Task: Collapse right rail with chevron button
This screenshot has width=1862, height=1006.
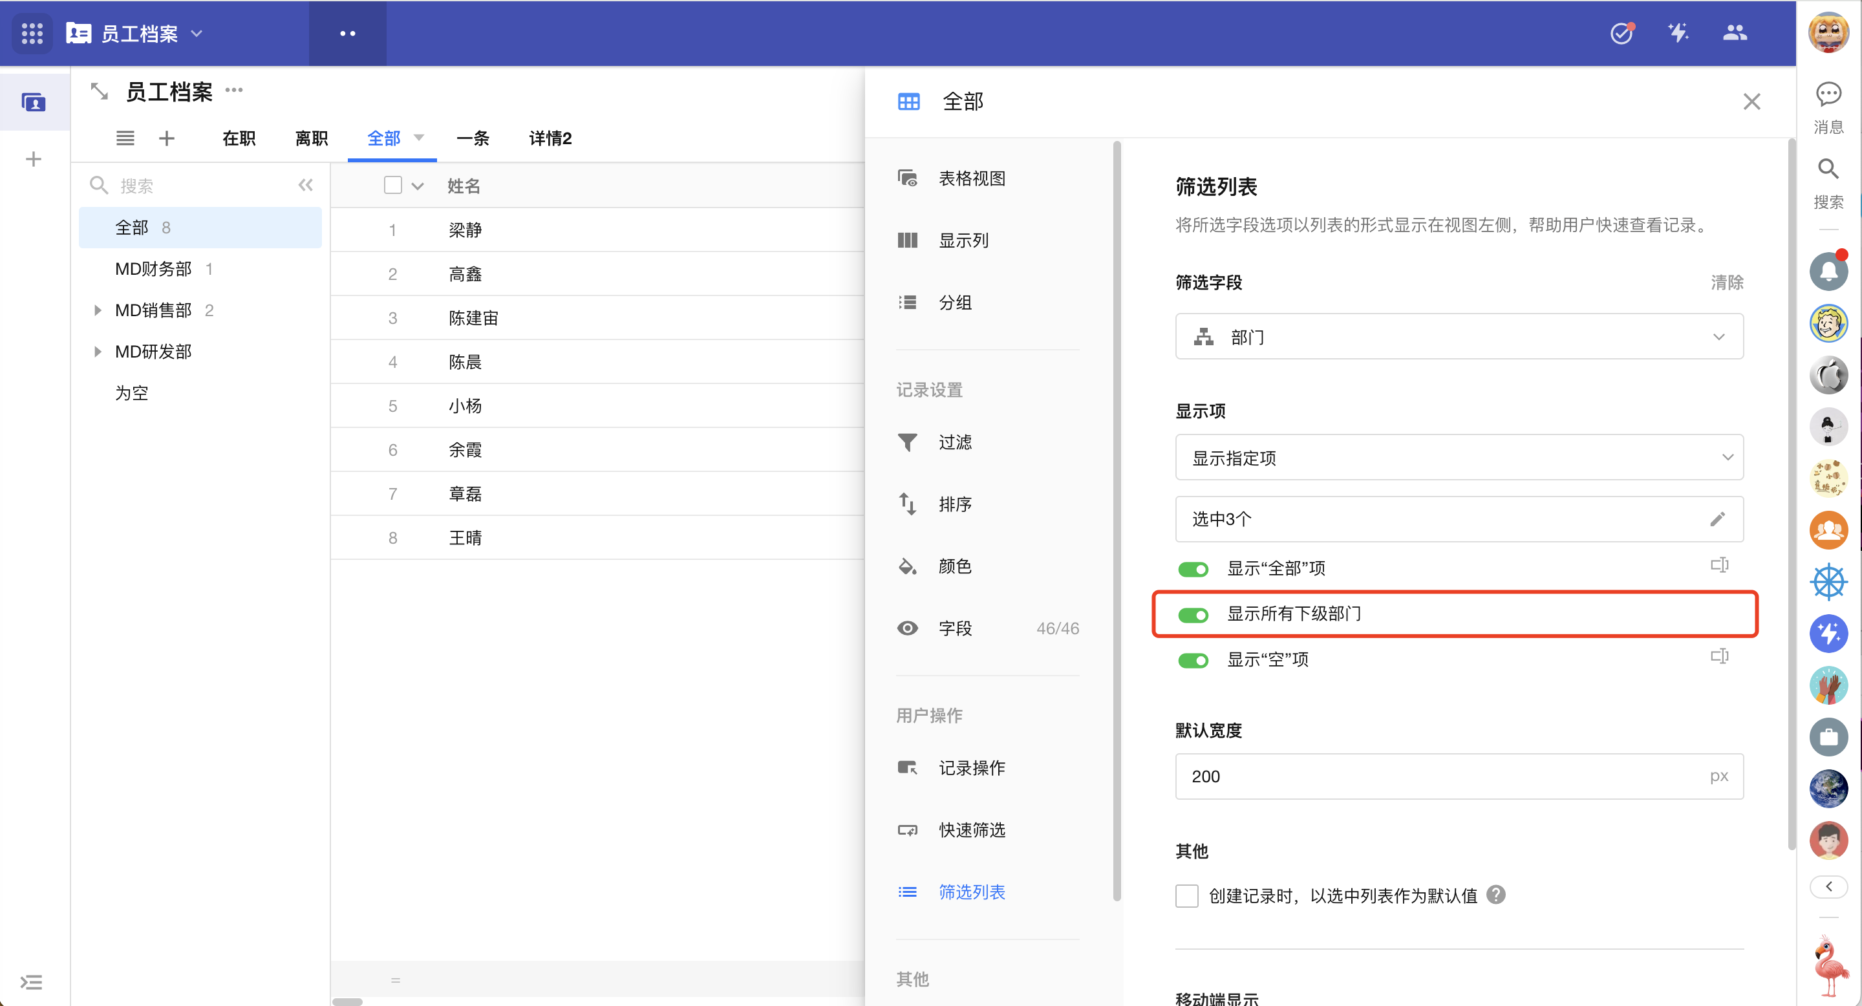Action: (x=1829, y=886)
